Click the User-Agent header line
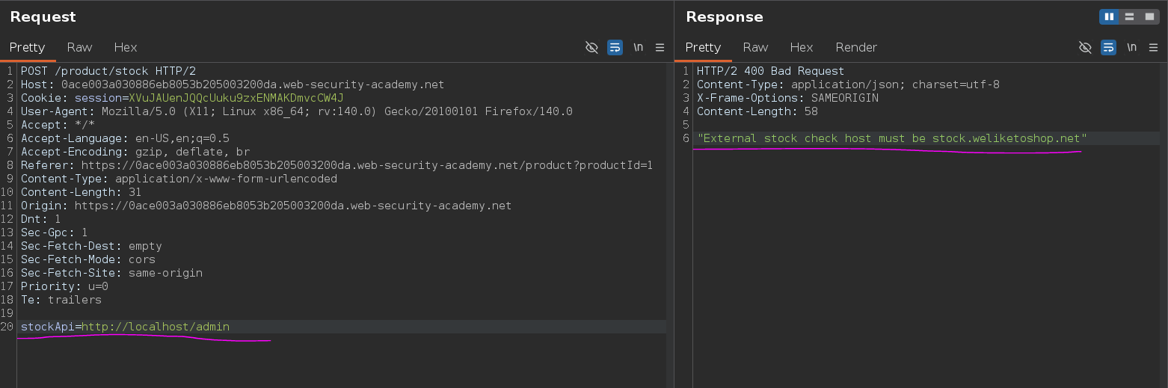The image size is (1168, 388). pos(297,111)
